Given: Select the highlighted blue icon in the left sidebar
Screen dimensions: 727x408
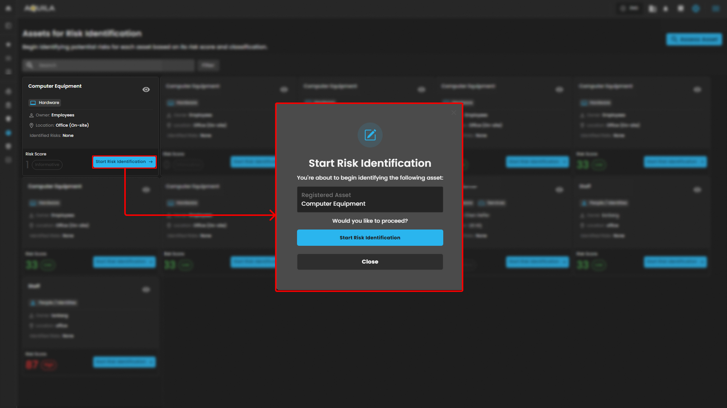Looking at the screenshot, I should tap(8, 133).
